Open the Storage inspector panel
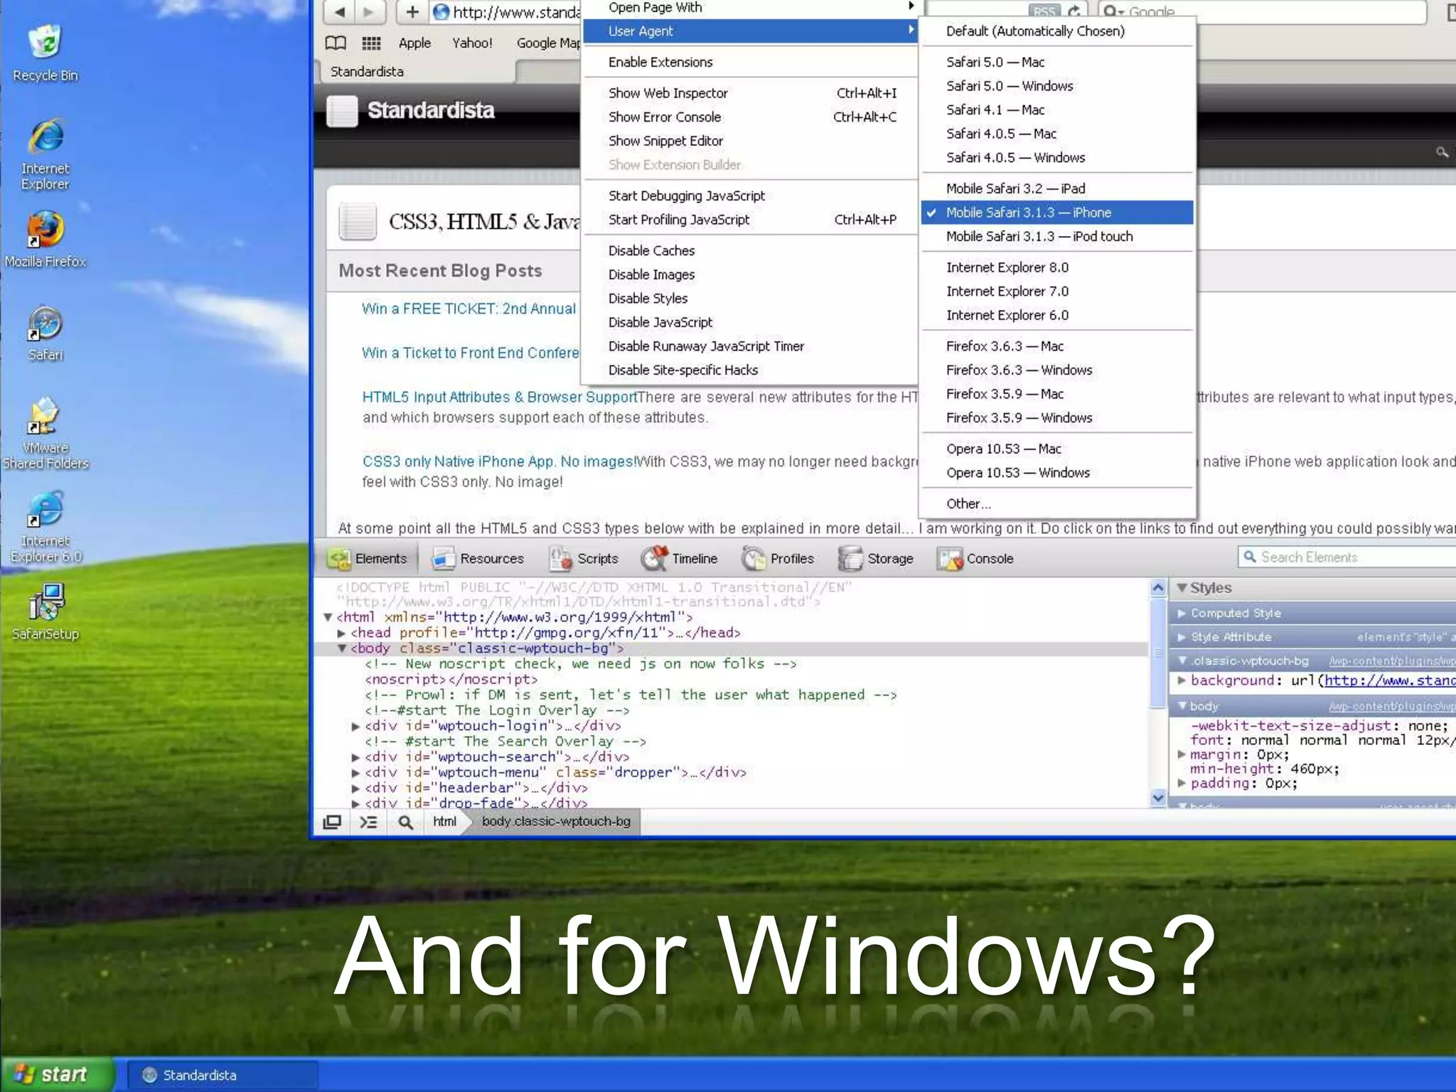Screen dimensions: 1456x1092 point(876,559)
